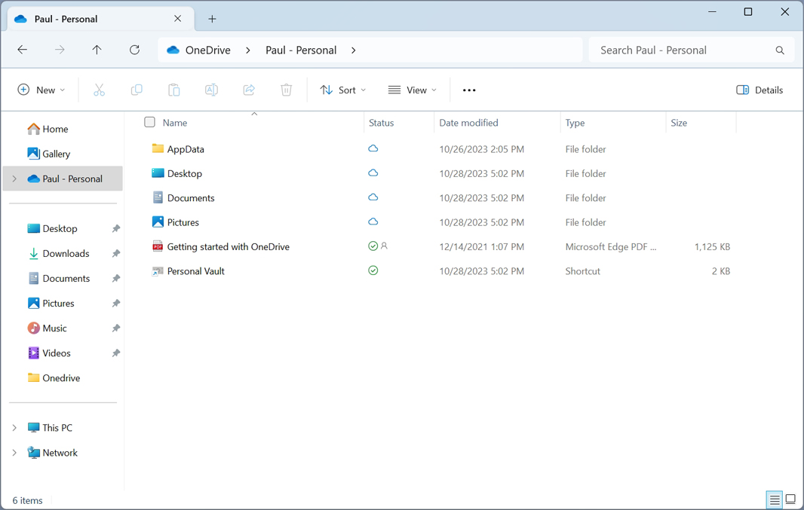Image resolution: width=804 pixels, height=510 pixels.
Task: Click the Cut scissors icon in toolbar
Action: point(99,90)
